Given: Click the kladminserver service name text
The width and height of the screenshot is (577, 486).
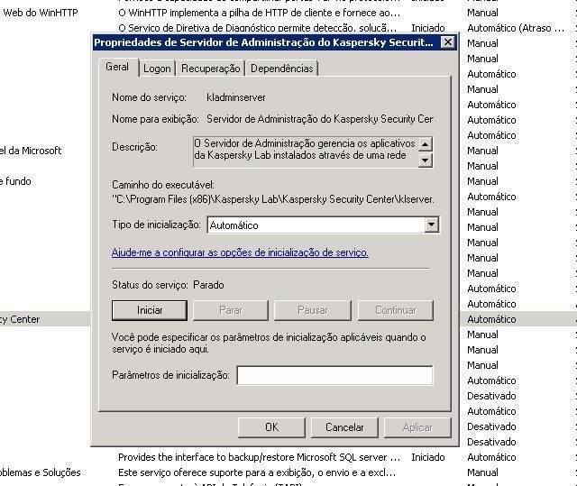Looking at the screenshot, I should 236,97.
